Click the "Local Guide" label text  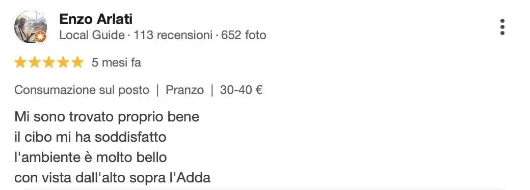click(92, 35)
